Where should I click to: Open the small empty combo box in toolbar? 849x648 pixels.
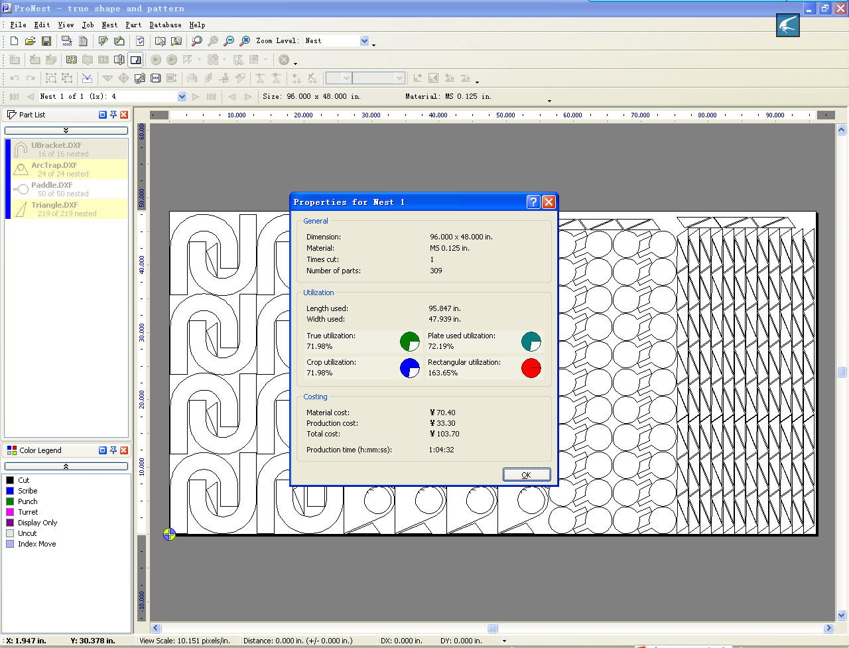346,78
